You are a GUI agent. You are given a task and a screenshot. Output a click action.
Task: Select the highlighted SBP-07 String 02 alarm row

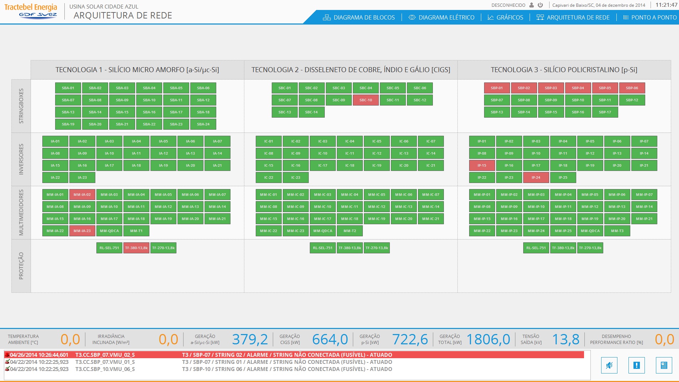coord(294,355)
